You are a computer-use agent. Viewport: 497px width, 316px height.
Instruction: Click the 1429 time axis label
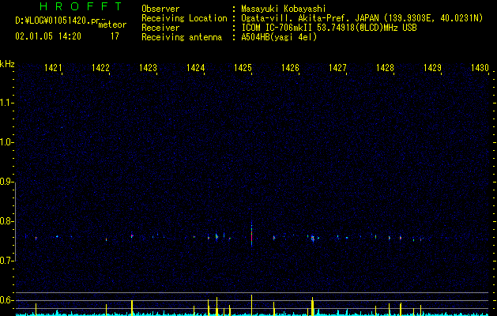(433, 67)
